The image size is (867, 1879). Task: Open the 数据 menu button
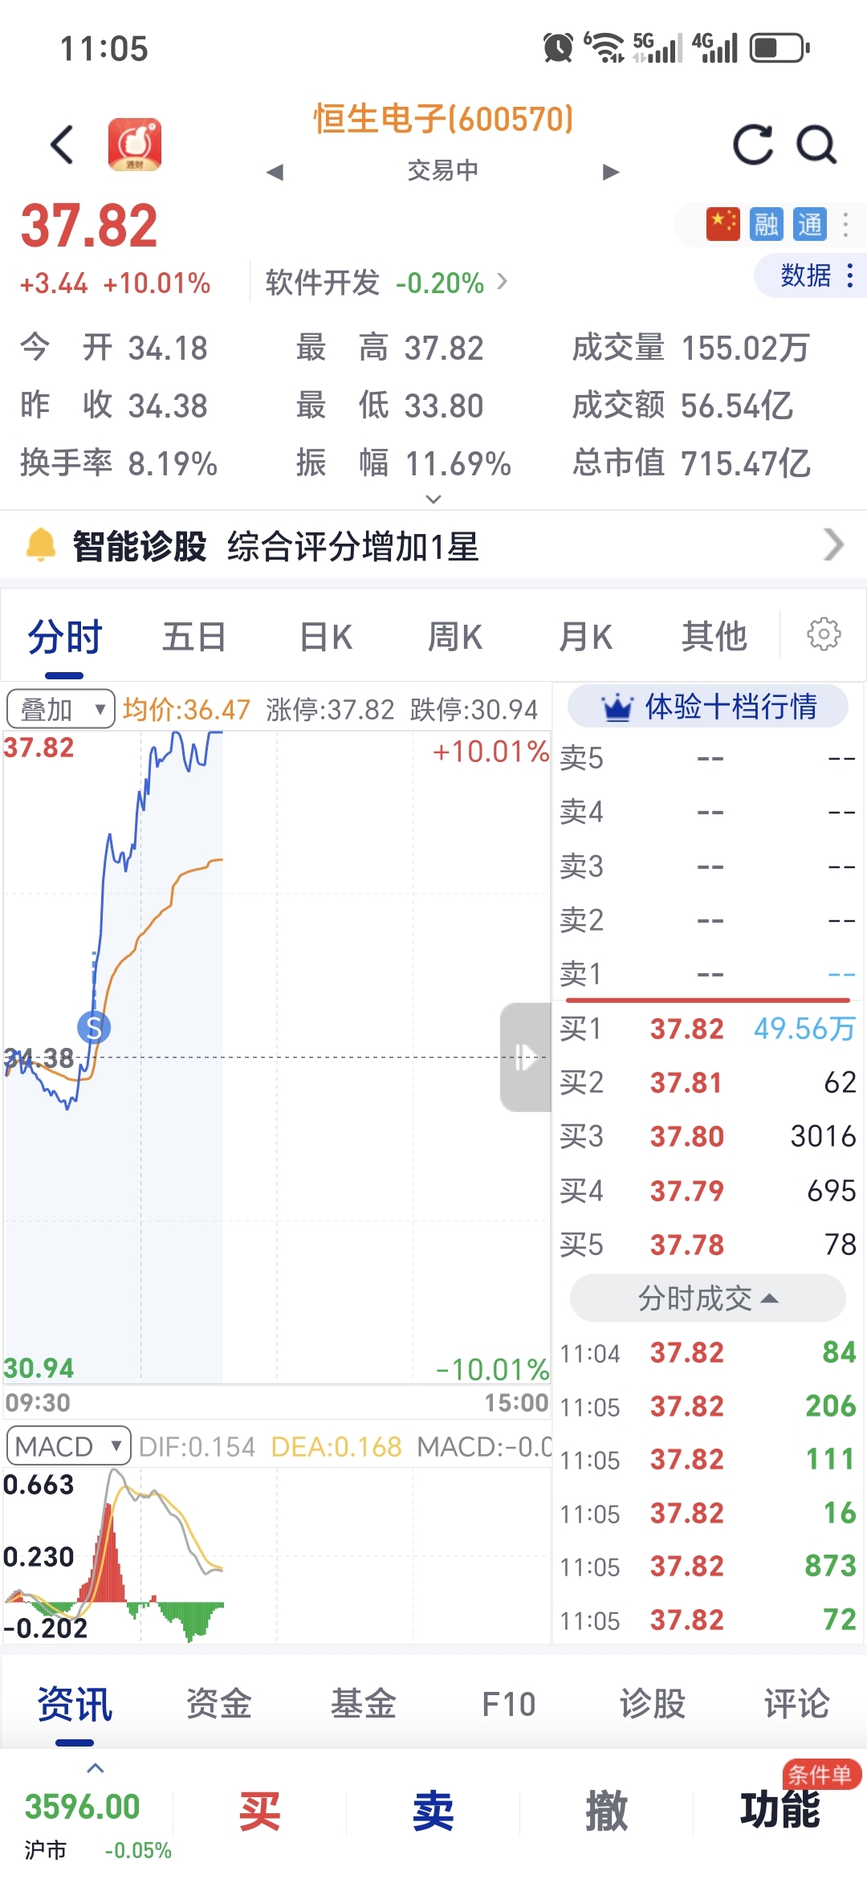(x=812, y=275)
